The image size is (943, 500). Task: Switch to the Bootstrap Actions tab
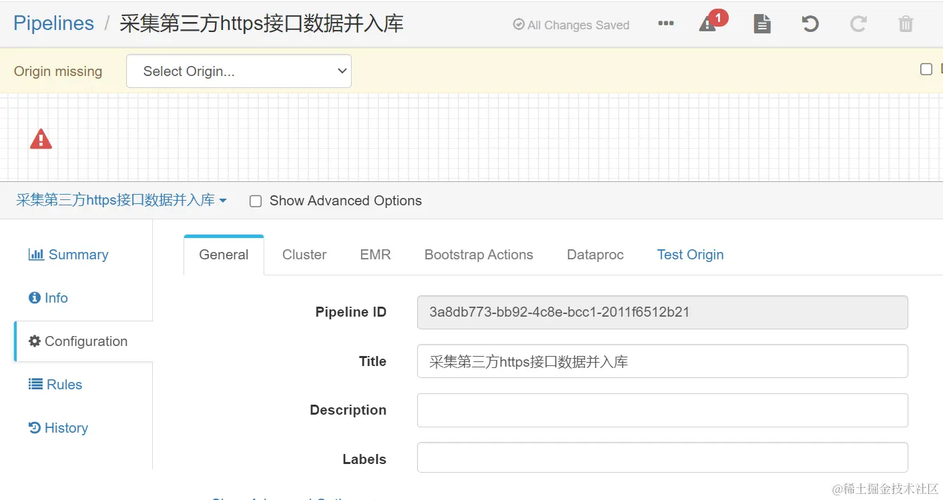[x=479, y=255]
